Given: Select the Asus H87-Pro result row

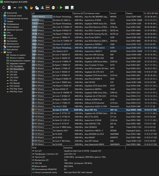Looking at the screenshot, I should (95, 110).
